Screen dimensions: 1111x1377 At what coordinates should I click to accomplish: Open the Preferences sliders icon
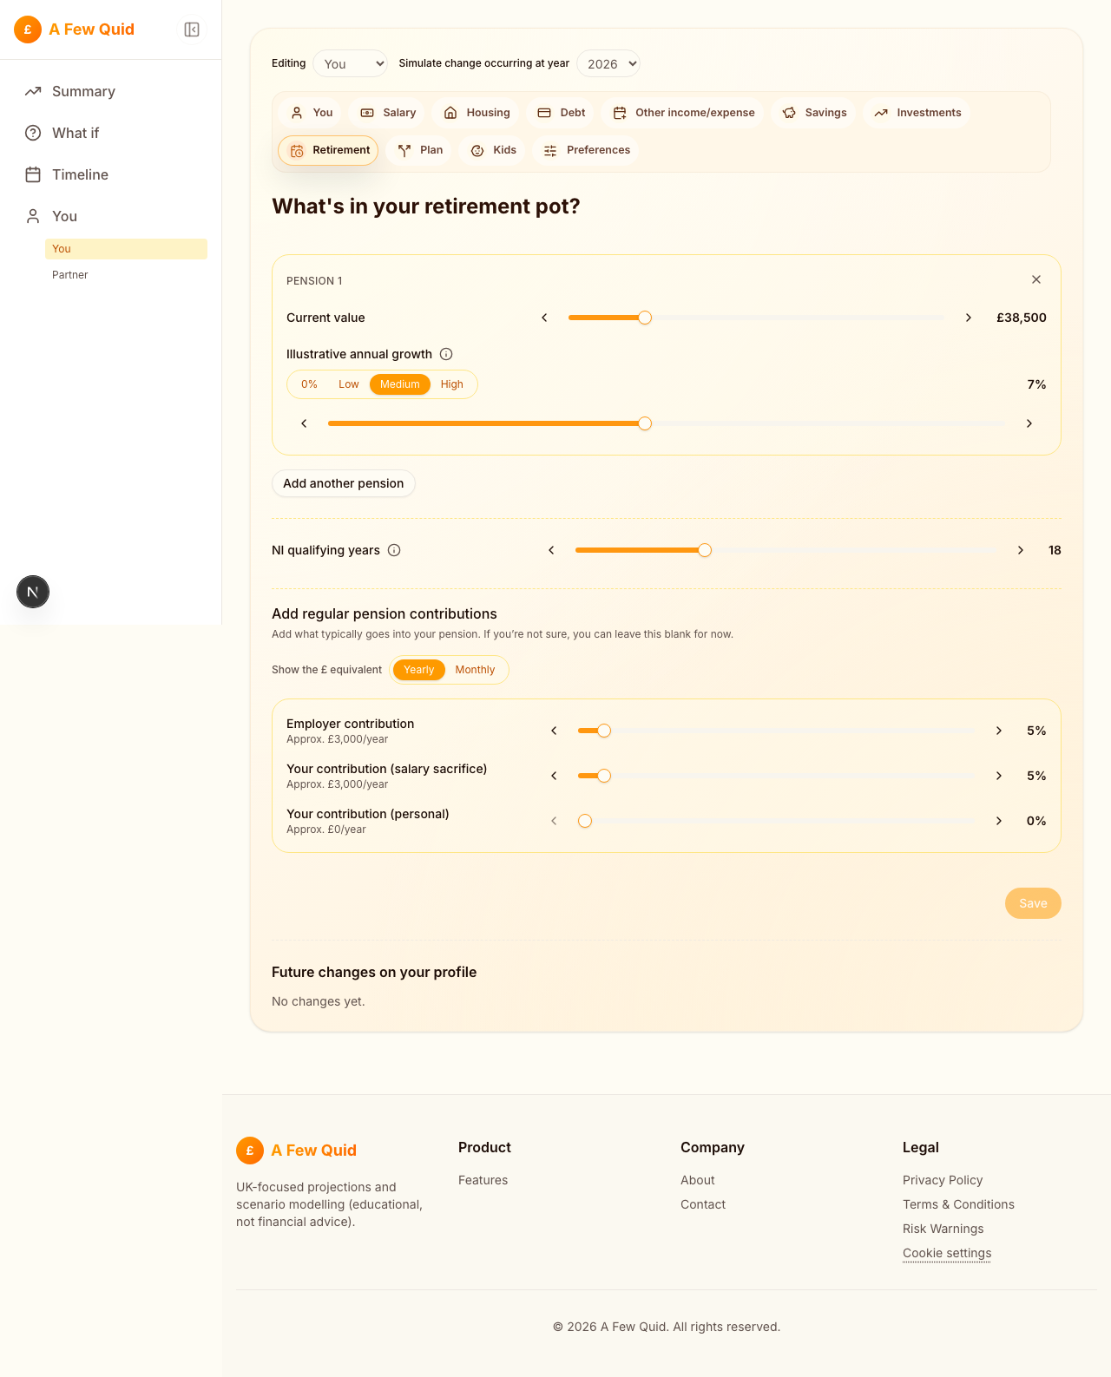[x=549, y=150]
